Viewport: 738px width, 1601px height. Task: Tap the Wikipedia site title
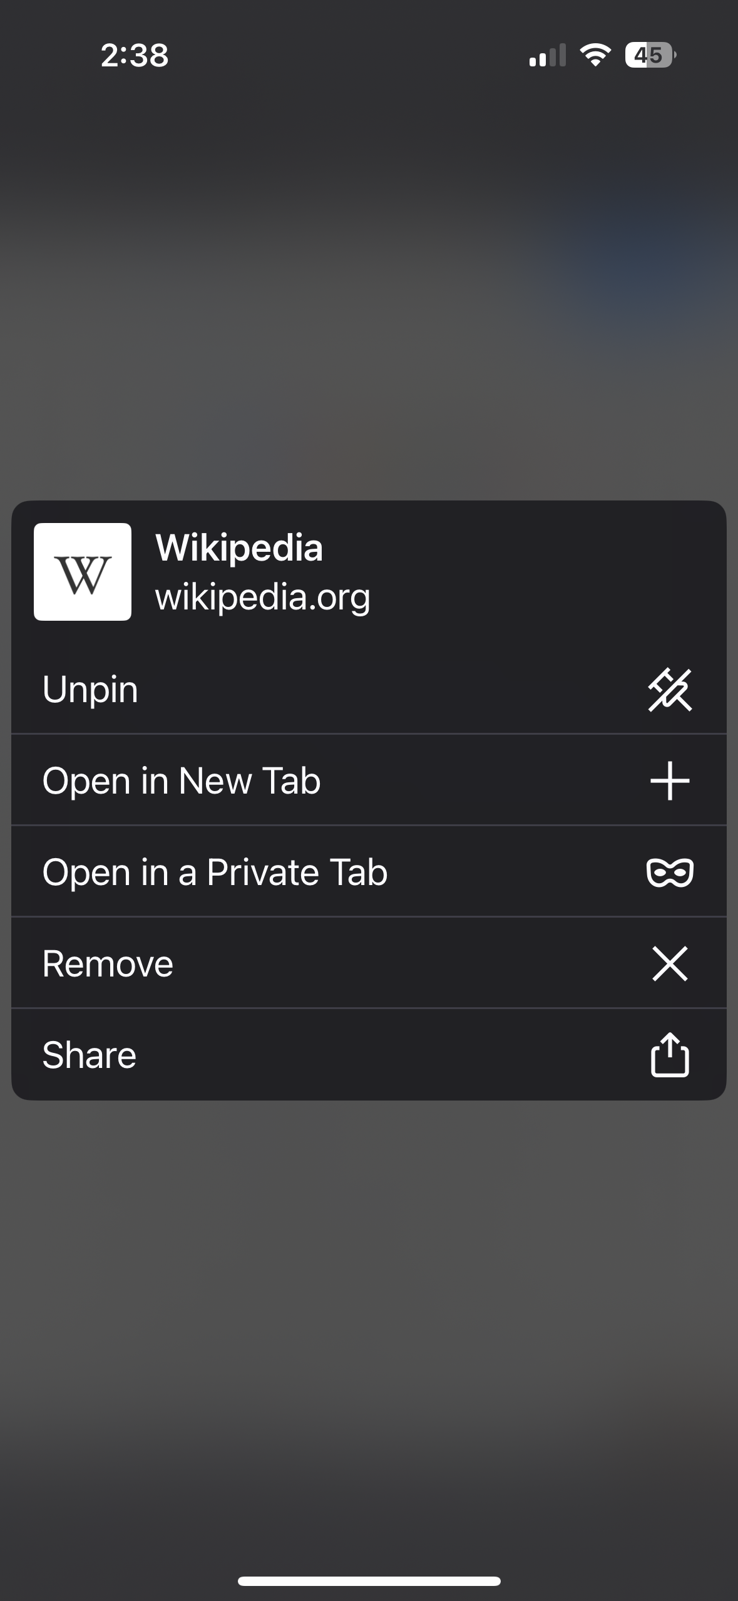[239, 548]
